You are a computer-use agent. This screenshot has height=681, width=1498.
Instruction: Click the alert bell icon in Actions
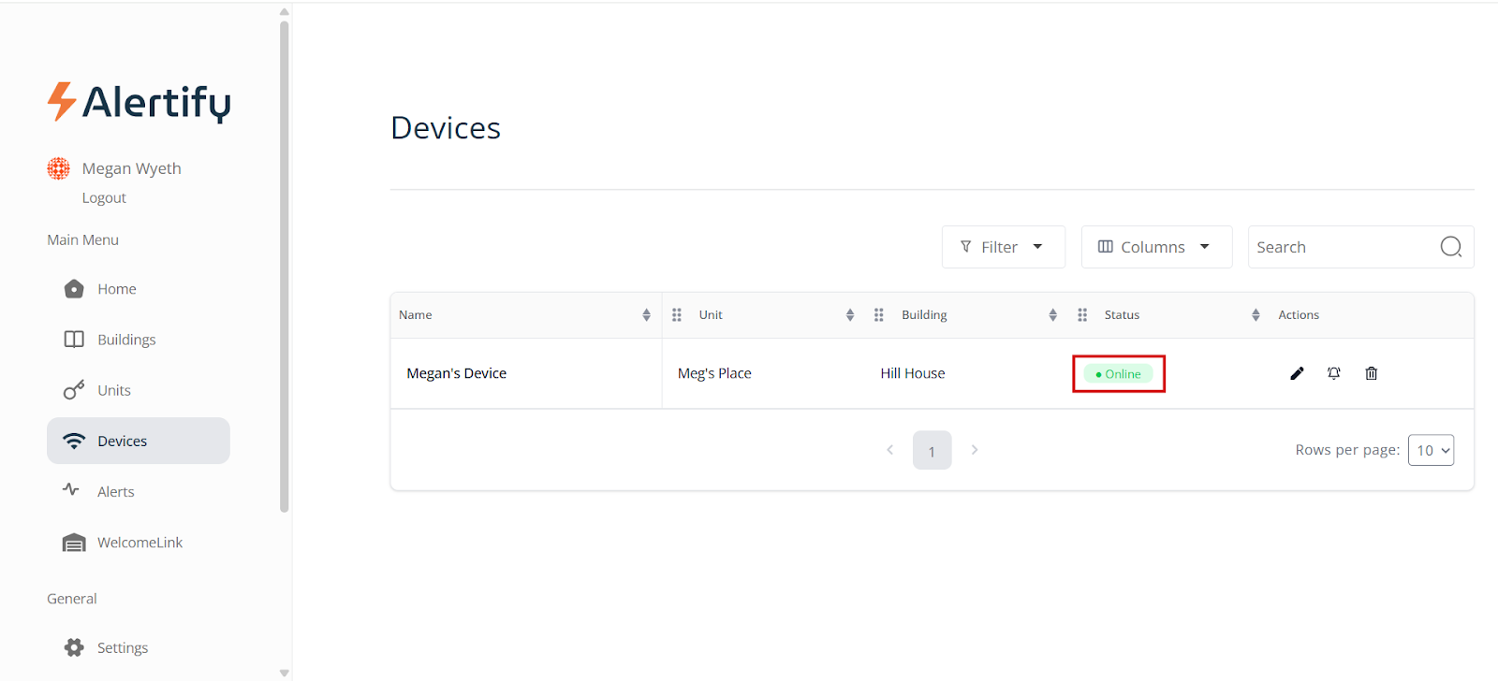pyautogui.click(x=1333, y=373)
